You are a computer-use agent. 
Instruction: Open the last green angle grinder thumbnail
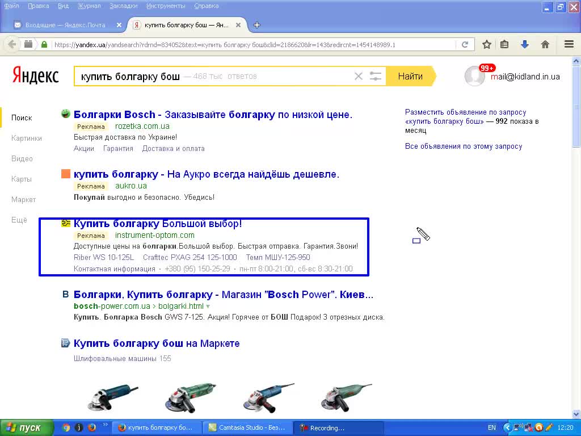point(347,398)
